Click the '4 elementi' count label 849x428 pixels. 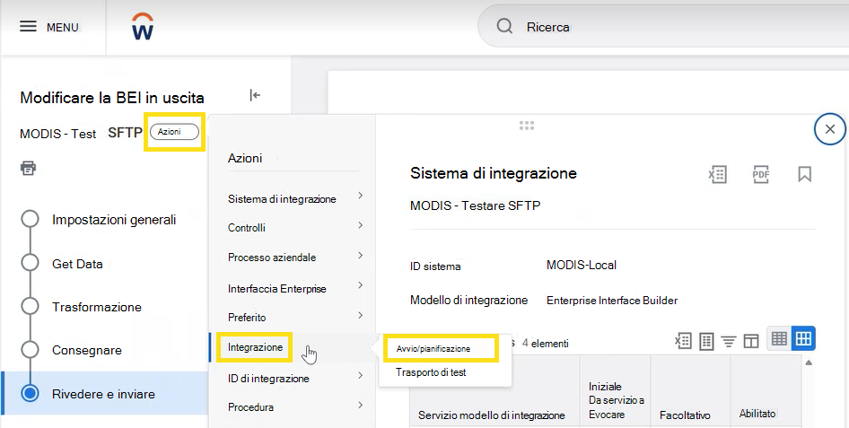tap(546, 343)
